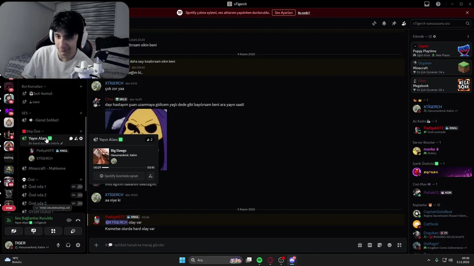Open the owo text channel
Viewport: 474px width, 266px height.
pos(52,102)
